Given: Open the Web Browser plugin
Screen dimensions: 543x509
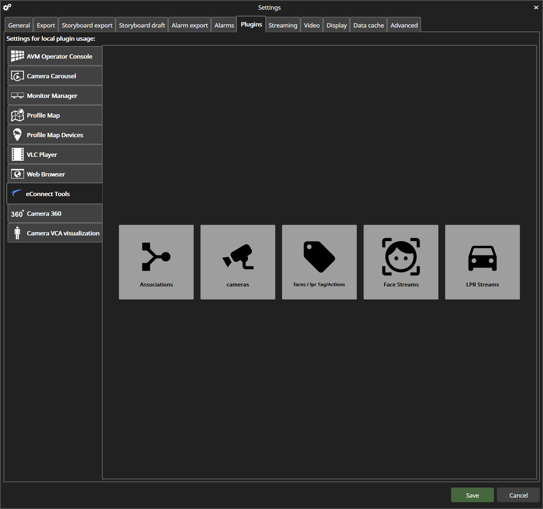Looking at the screenshot, I should (x=55, y=174).
